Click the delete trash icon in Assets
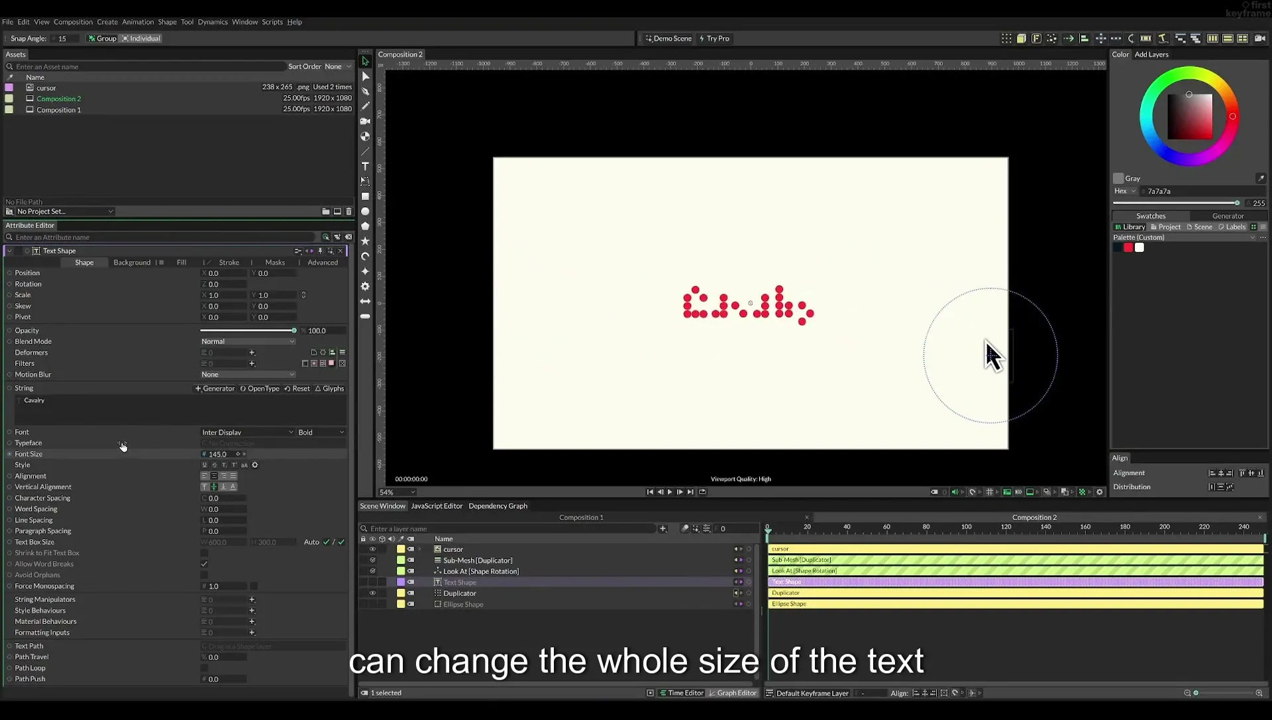The width and height of the screenshot is (1272, 720). point(349,211)
